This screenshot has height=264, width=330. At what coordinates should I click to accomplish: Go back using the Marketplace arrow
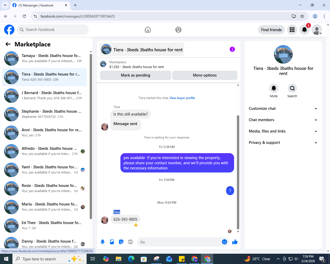coord(8,44)
